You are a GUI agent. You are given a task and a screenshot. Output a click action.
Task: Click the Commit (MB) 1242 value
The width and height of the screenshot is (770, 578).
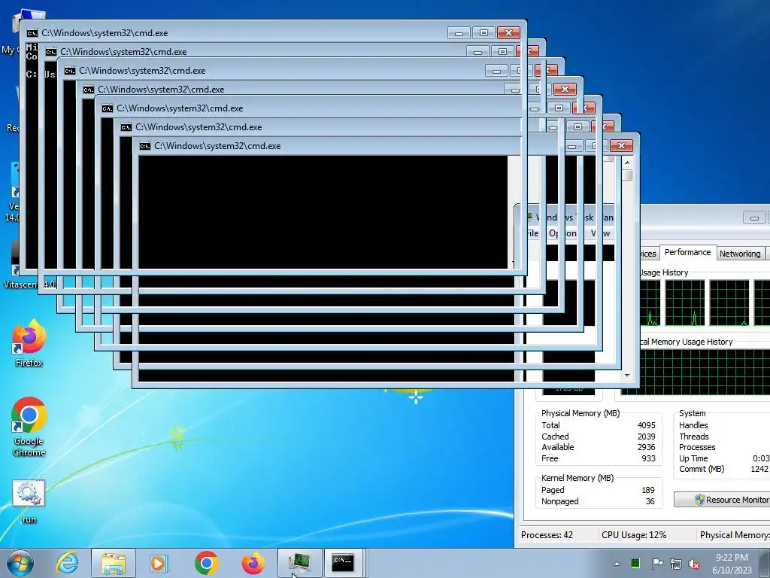click(759, 469)
